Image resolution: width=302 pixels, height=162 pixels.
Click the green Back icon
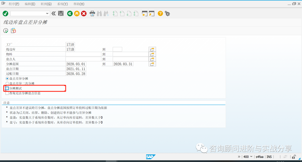pos(70,13)
